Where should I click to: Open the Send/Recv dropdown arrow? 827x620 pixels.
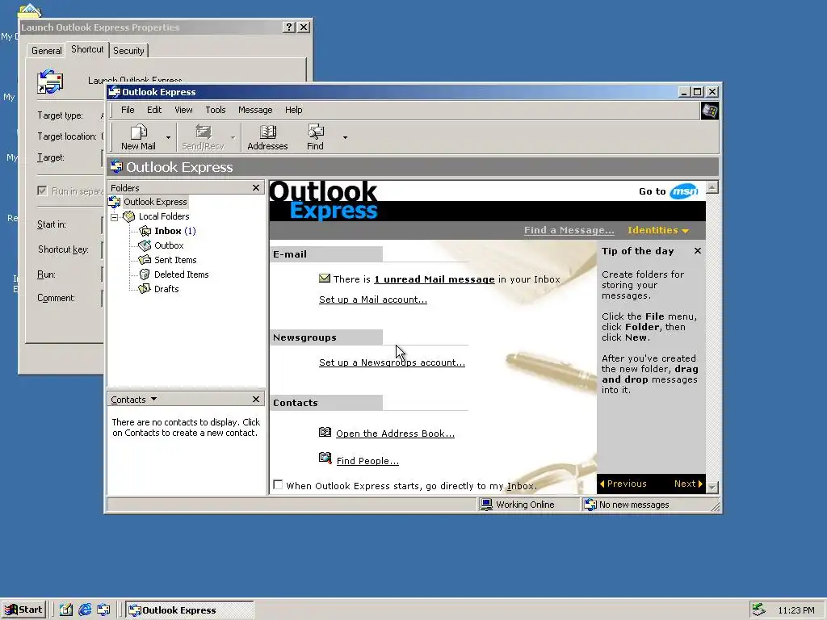pos(233,137)
